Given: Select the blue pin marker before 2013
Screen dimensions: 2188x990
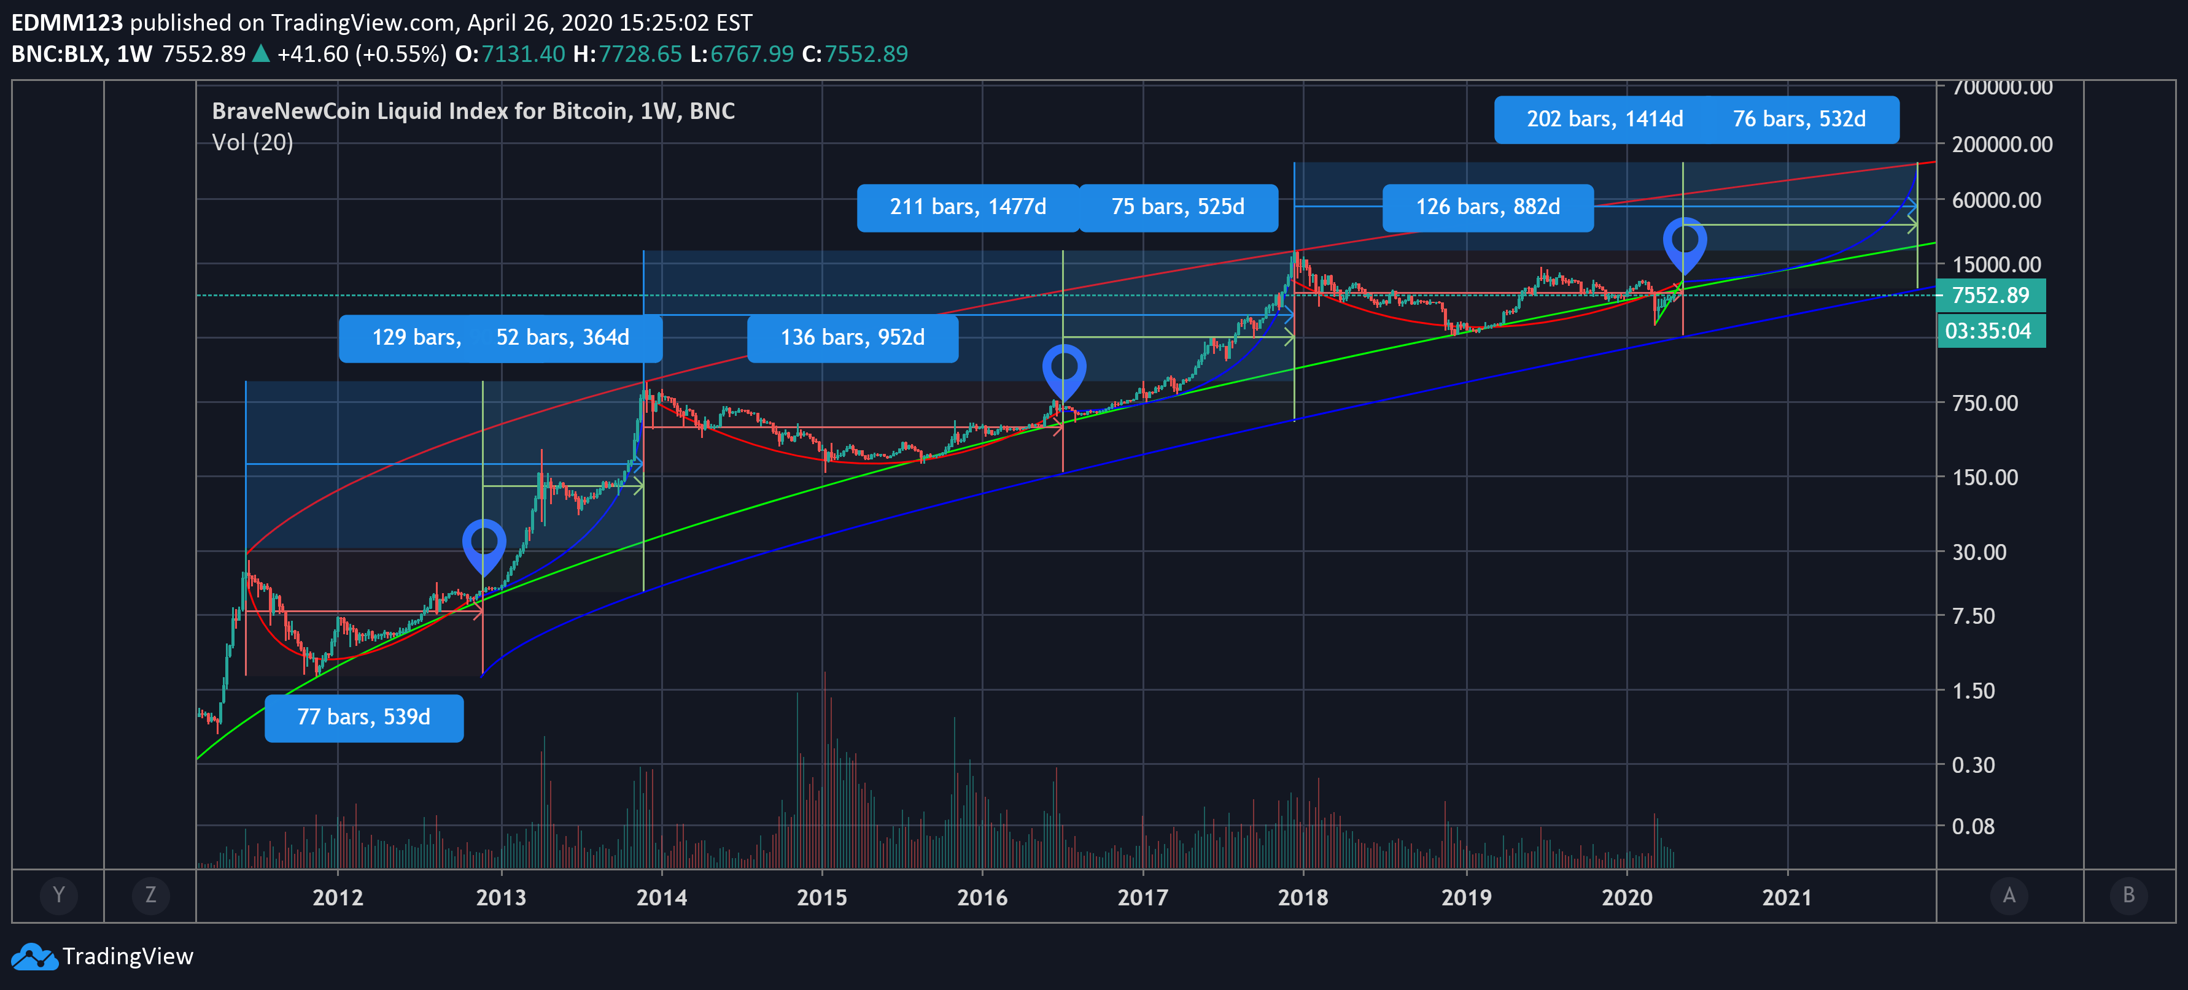Looking at the screenshot, I should pos(484,547).
